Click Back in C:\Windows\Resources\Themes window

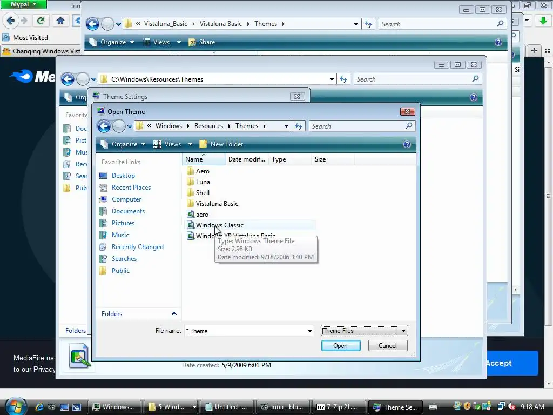pos(68,79)
